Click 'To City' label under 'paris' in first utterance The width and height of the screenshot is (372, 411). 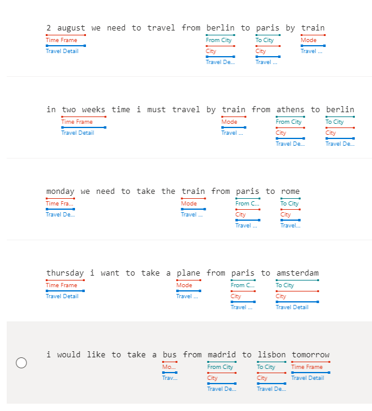265,40
